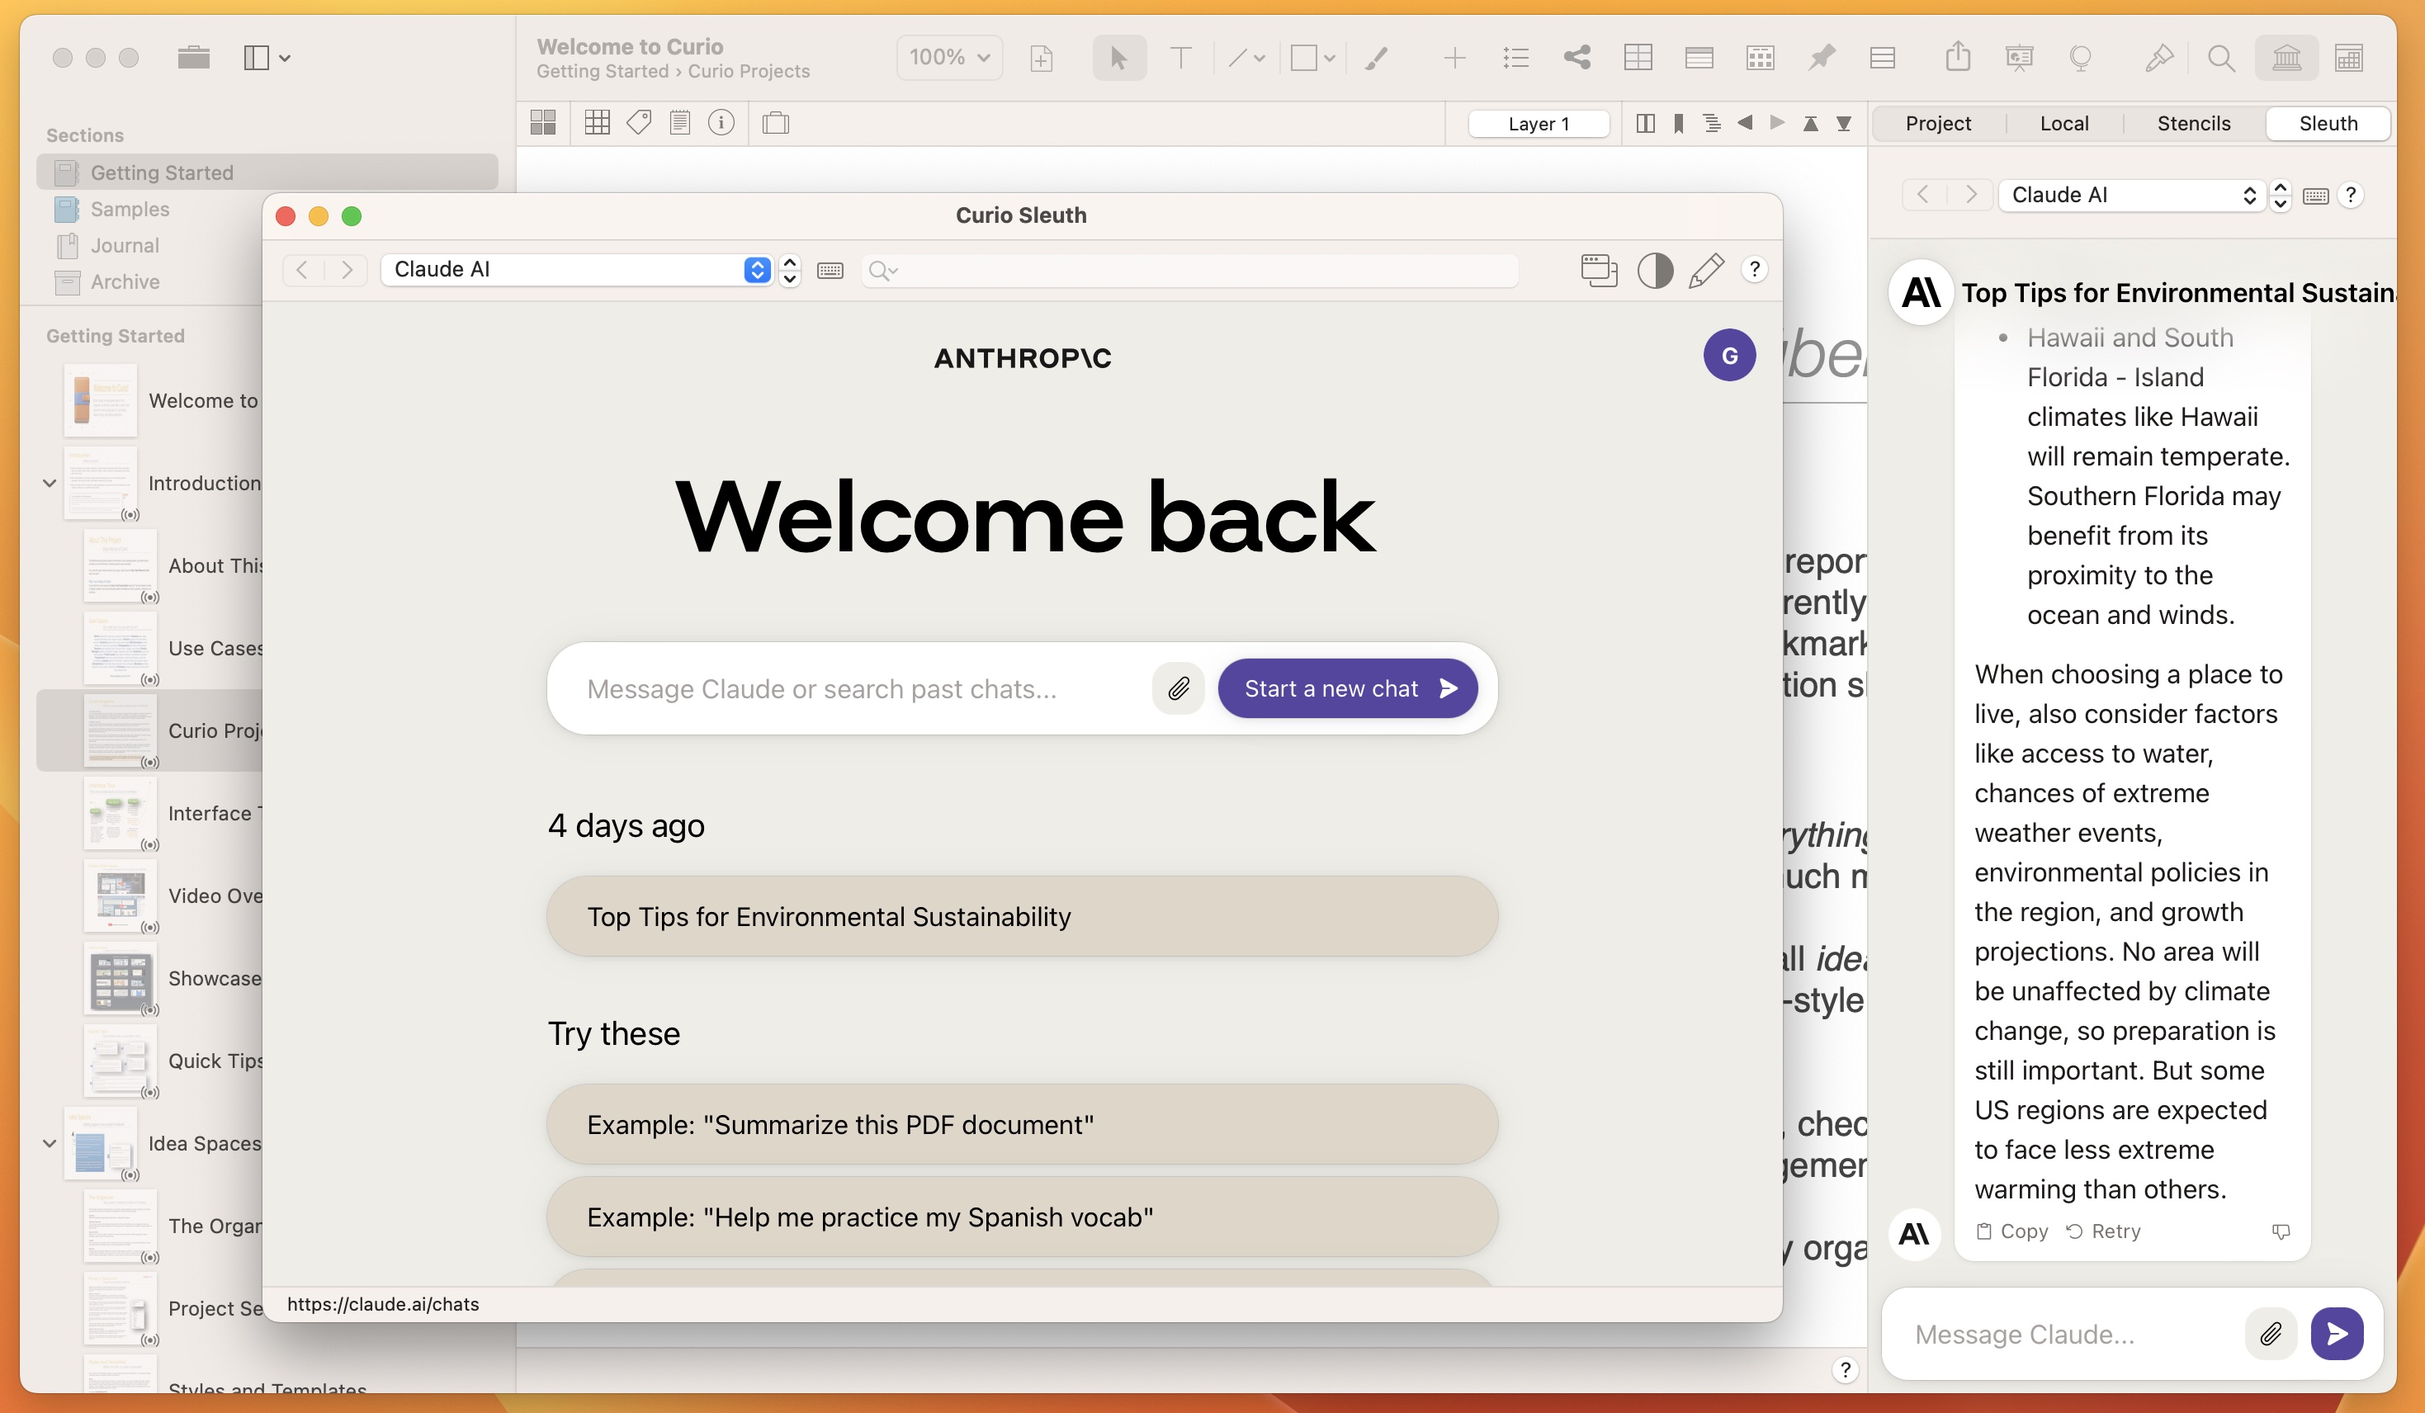Open the magnifying glass Search in main toolbar
2425x1413 pixels.
(2221, 59)
